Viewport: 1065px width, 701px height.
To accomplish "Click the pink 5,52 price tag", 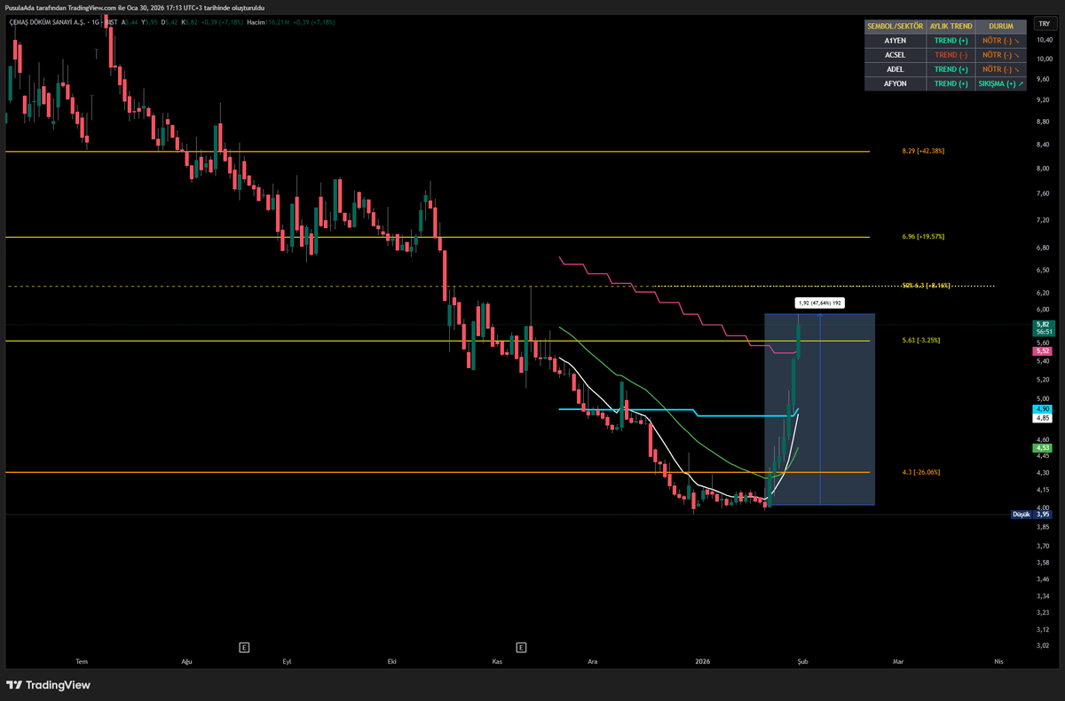I will click(x=1041, y=351).
